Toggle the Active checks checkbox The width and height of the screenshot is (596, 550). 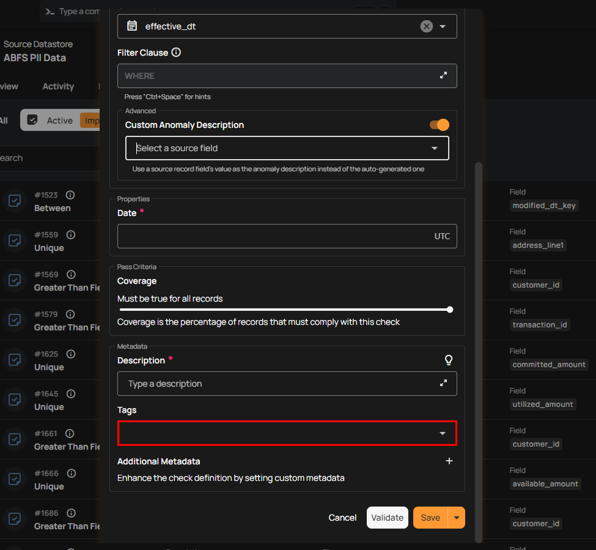tap(33, 121)
